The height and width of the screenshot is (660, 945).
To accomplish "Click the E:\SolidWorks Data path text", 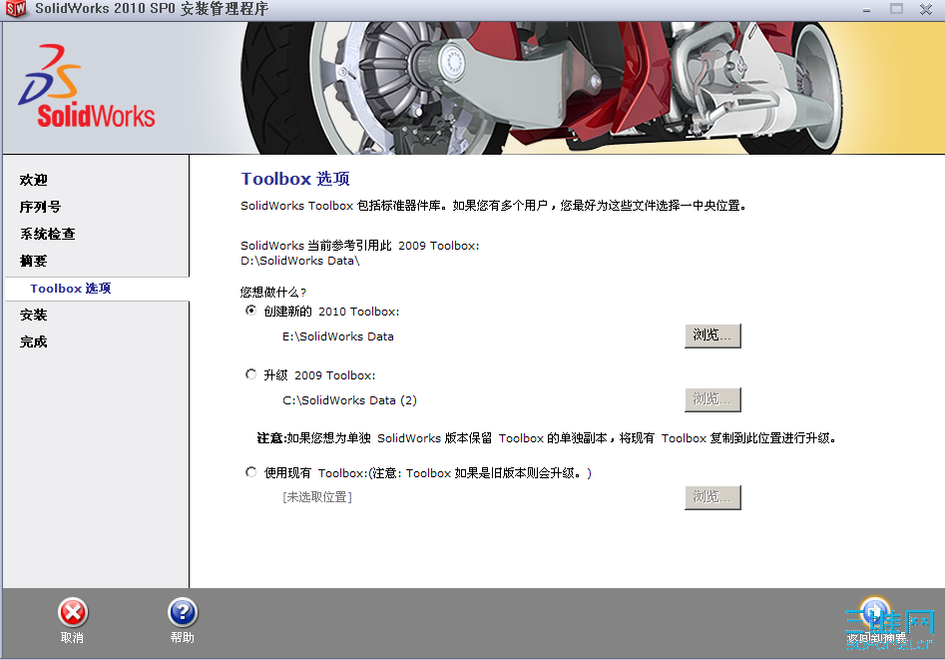I will (338, 336).
